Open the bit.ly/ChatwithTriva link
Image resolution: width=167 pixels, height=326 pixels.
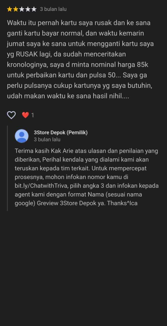tap(41, 186)
